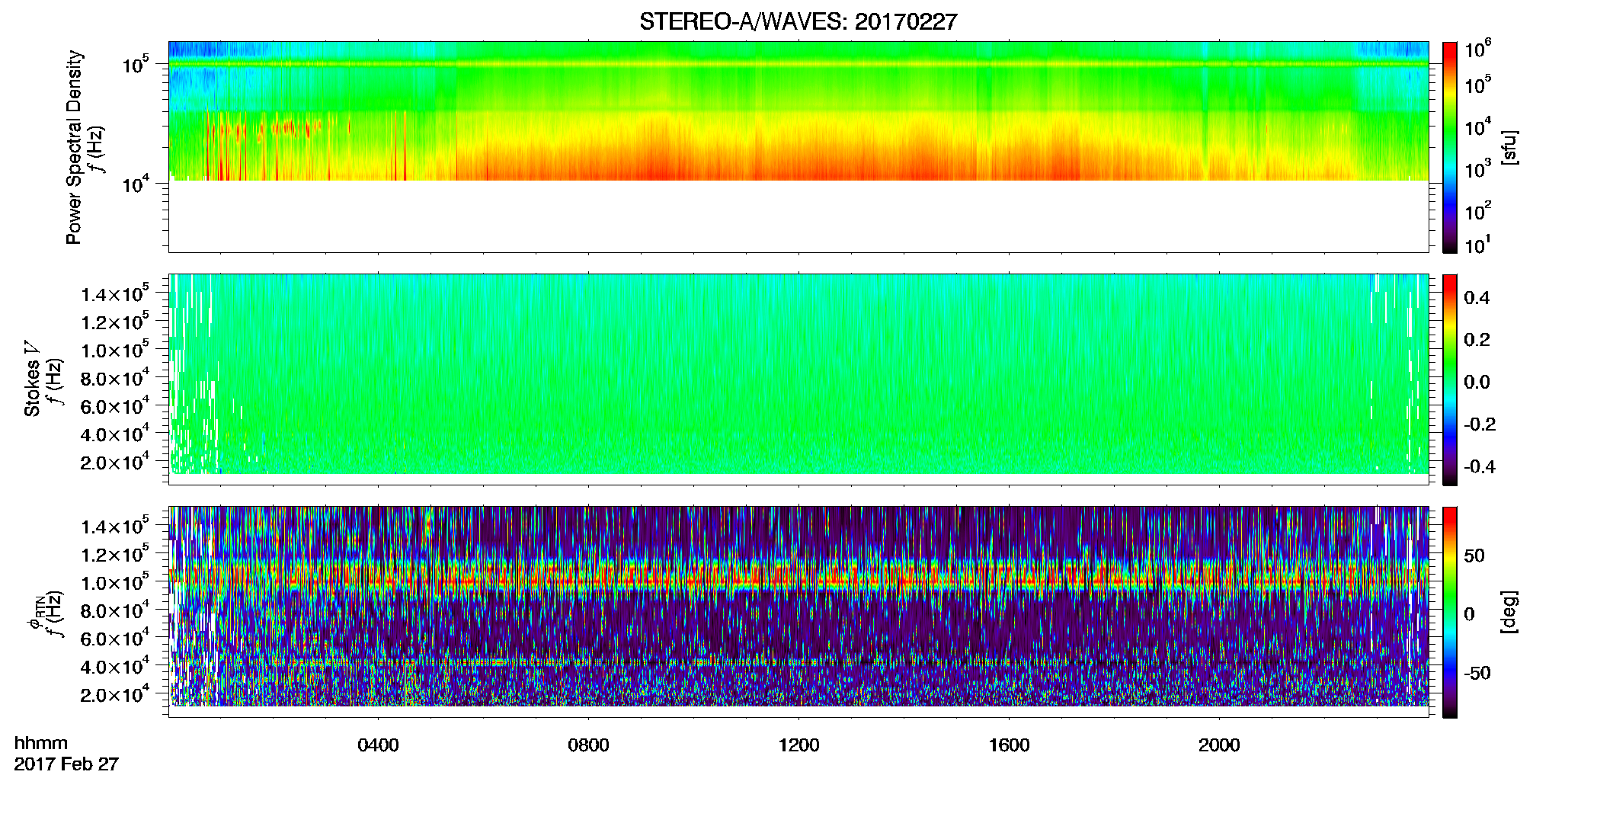The height and width of the screenshot is (823, 1597).
Task: Click the 0800 time axis label
Action: point(588,745)
